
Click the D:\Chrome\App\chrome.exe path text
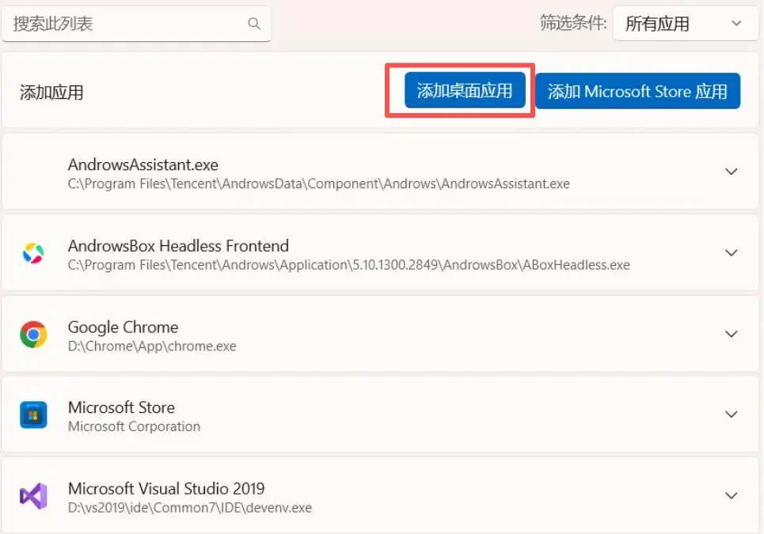pos(152,346)
